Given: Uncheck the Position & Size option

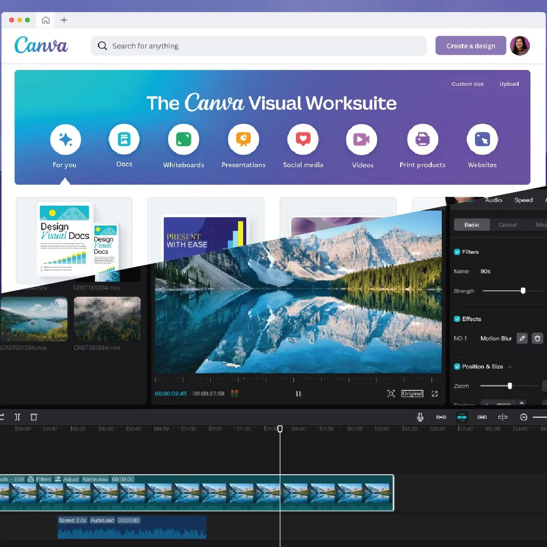Looking at the screenshot, I should [456, 366].
